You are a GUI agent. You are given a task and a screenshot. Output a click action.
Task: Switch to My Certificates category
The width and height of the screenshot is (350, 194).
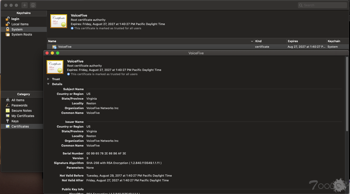23,116
